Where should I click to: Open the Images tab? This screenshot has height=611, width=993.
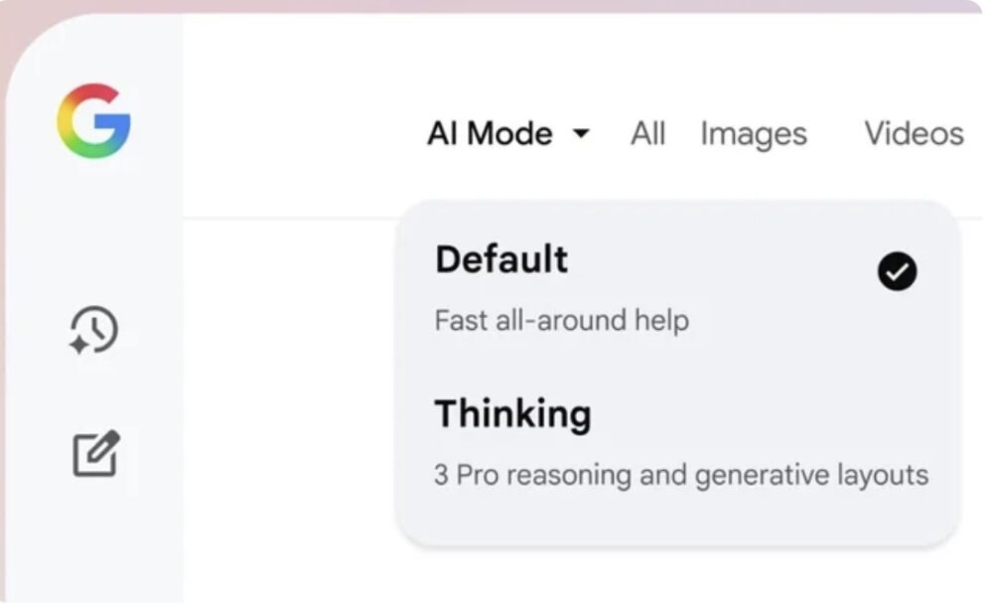[753, 133]
